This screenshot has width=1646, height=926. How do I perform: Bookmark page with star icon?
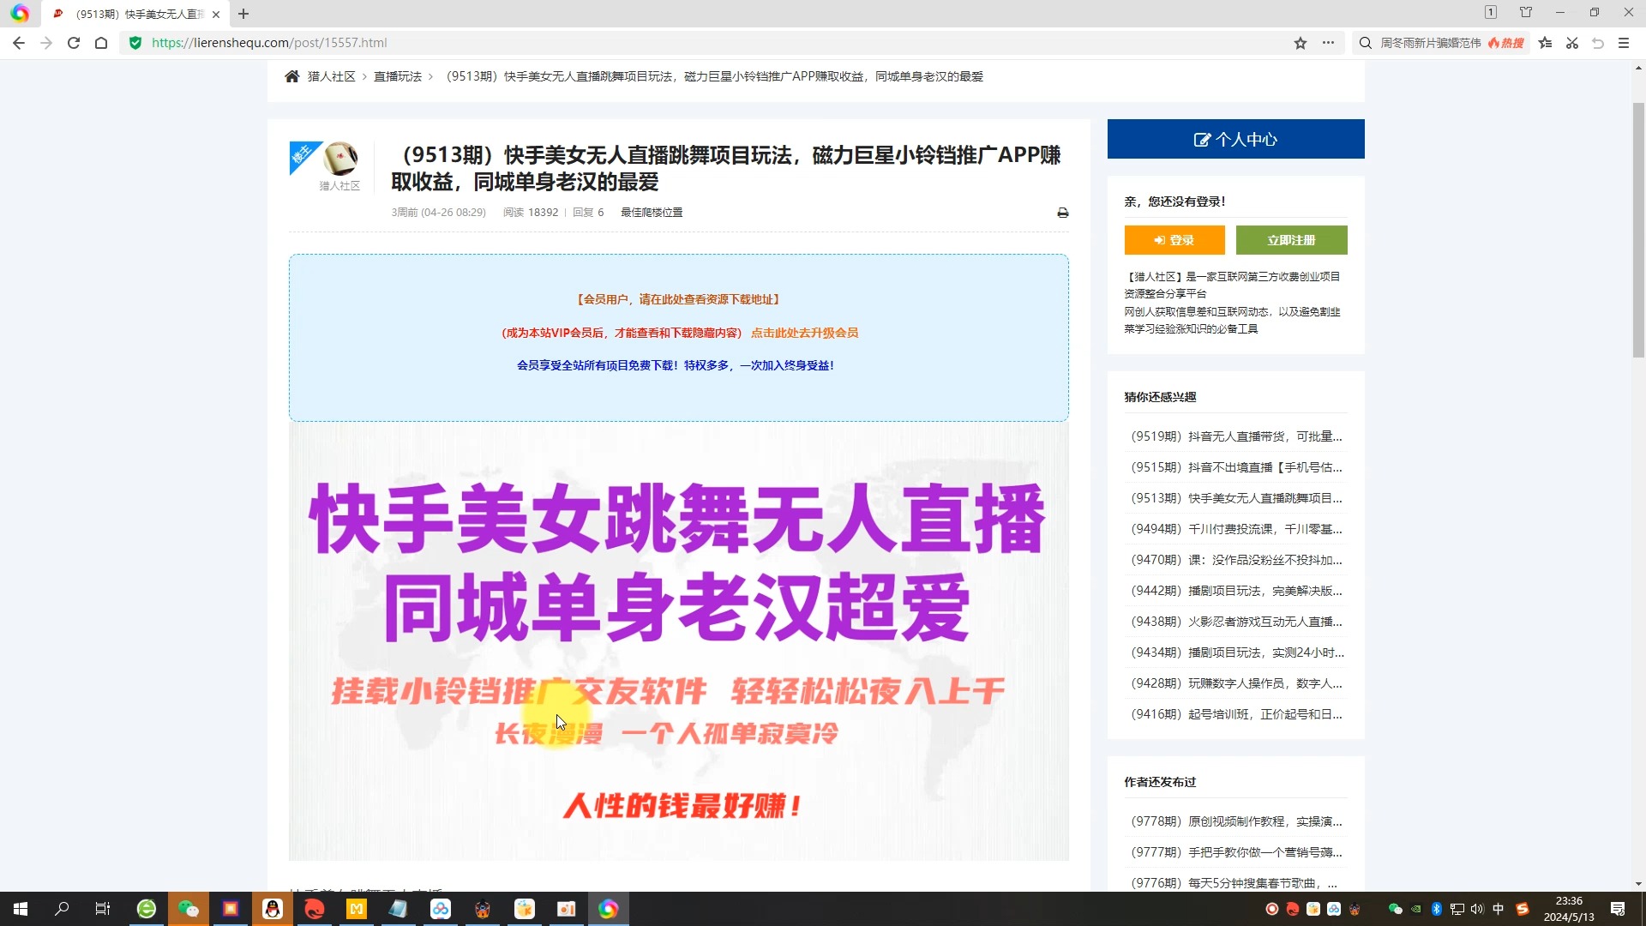(1301, 43)
